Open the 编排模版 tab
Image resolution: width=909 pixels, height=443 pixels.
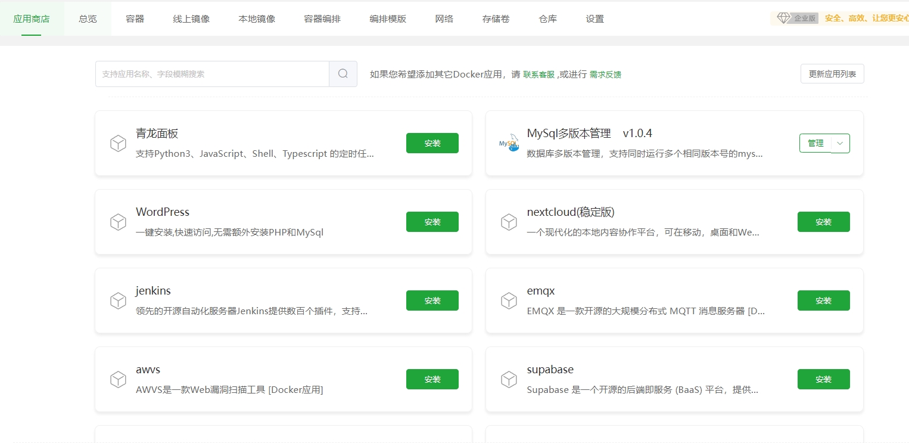pyautogui.click(x=388, y=18)
